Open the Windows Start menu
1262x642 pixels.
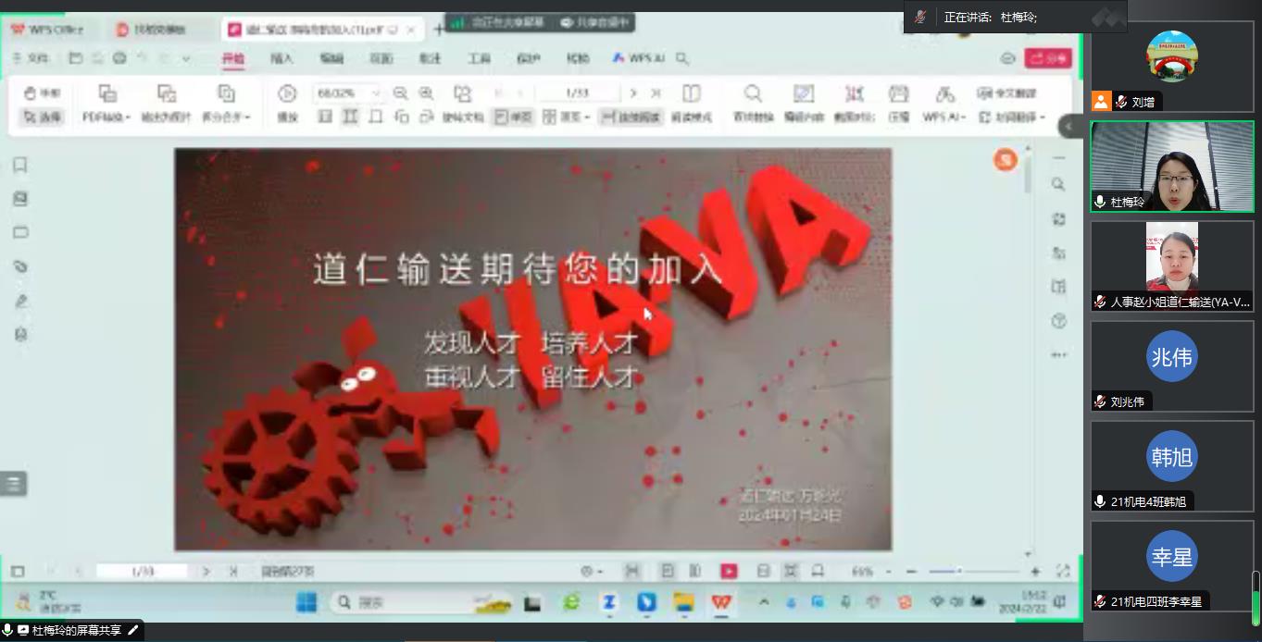(306, 603)
